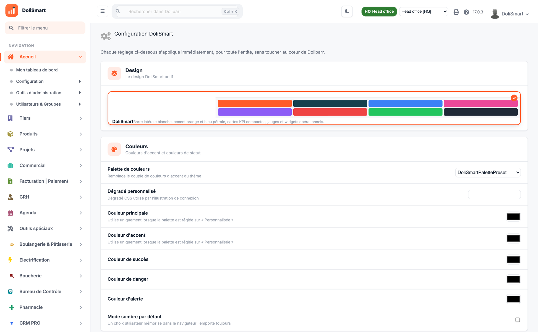This screenshot has width=538, height=332.
Task: Expand the Projets menu chevron
Action: point(81,150)
